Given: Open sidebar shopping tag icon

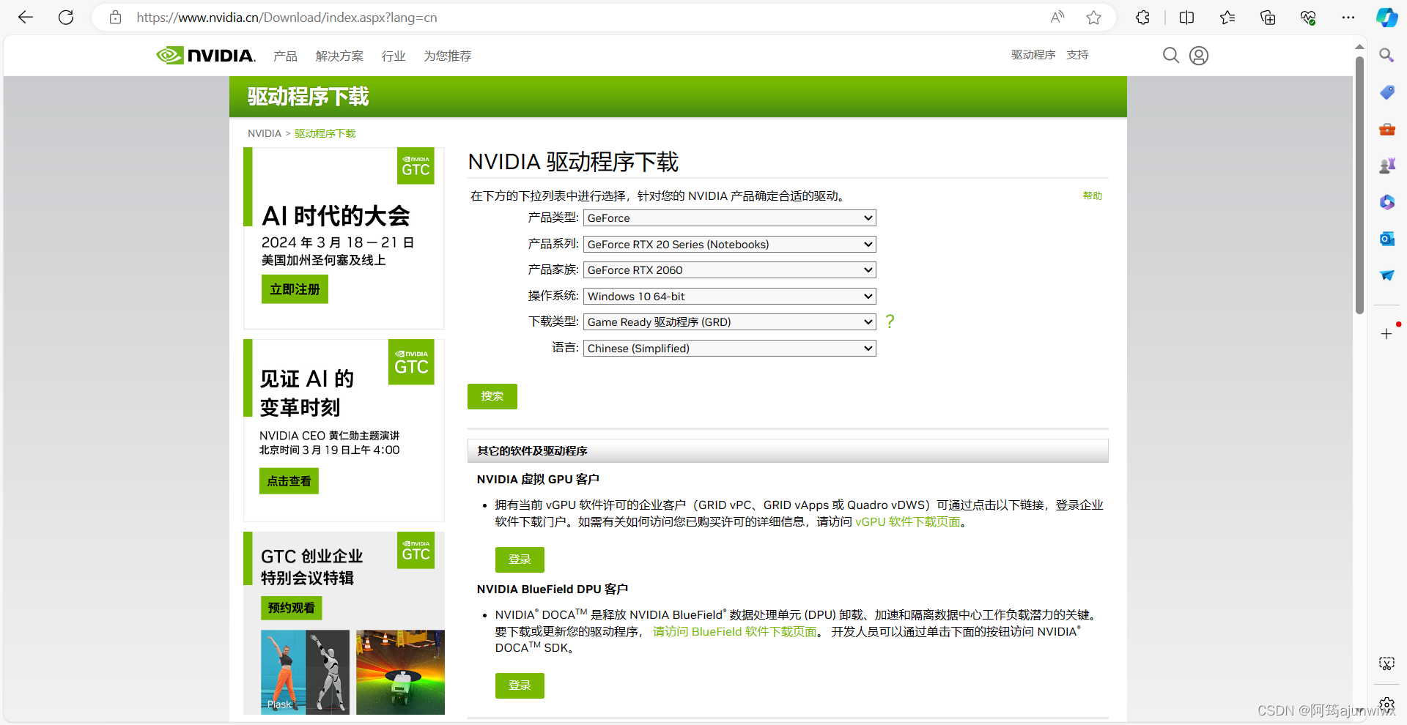Looking at the screenshot, I should [1386, 92].
